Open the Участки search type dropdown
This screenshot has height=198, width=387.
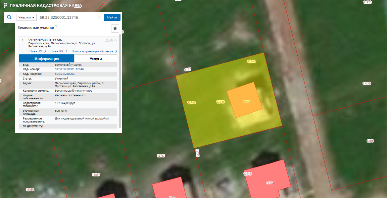click(x=26, y=17)
